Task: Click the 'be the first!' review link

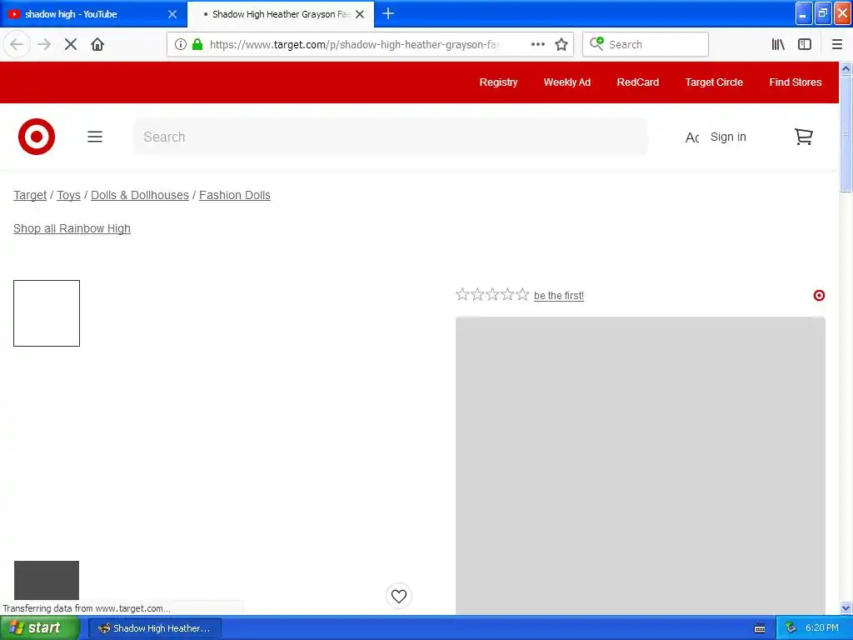Action: tap(559, 296)
